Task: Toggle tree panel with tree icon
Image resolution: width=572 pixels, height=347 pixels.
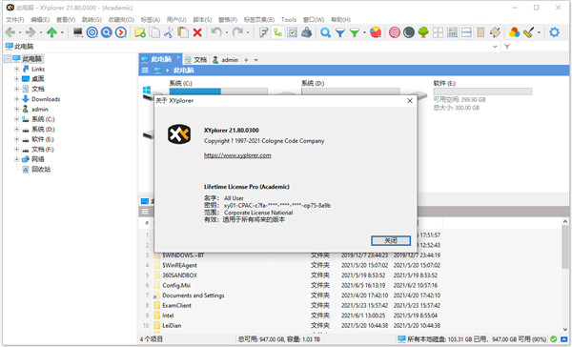Action: click(423, 32)
